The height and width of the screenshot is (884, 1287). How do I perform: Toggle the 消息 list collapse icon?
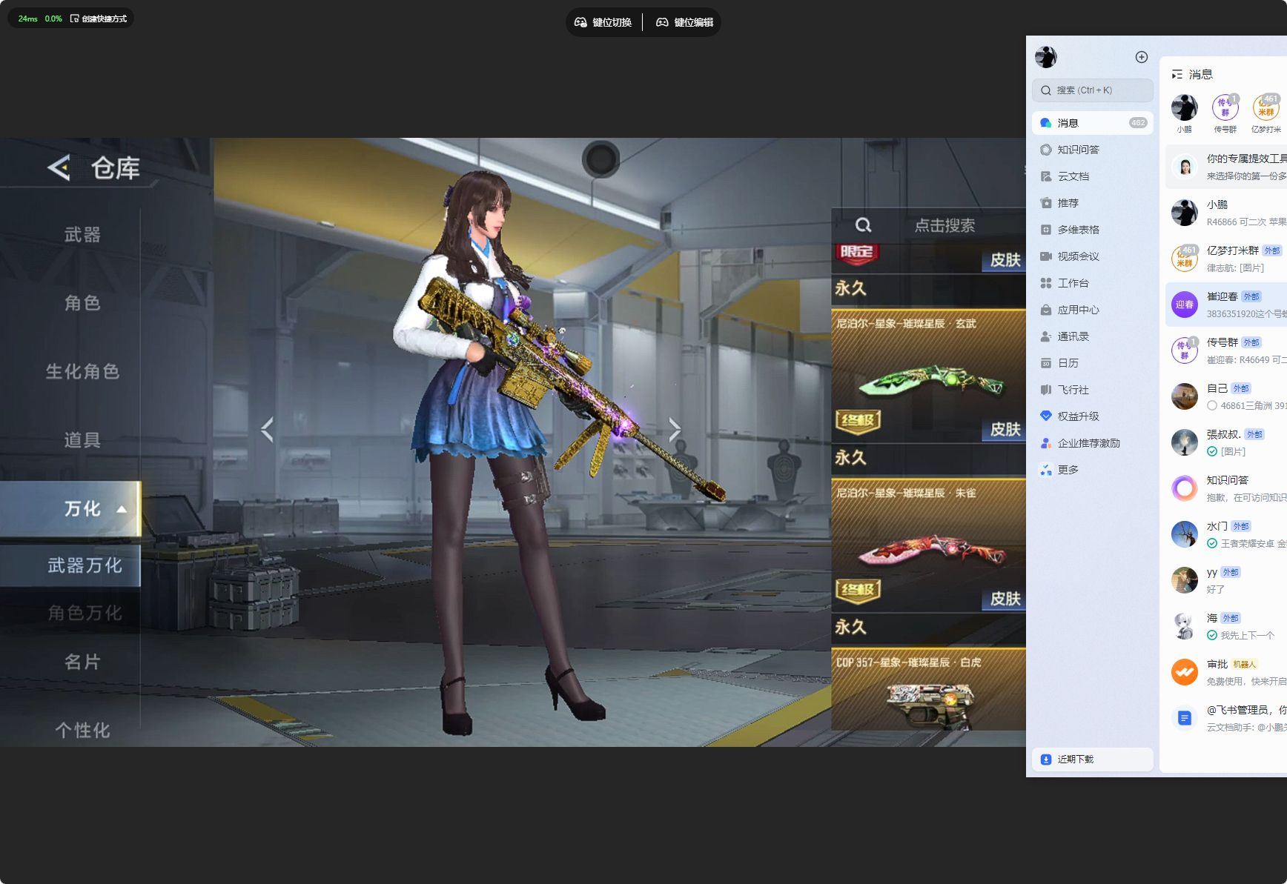click(x=1177, y=74)
